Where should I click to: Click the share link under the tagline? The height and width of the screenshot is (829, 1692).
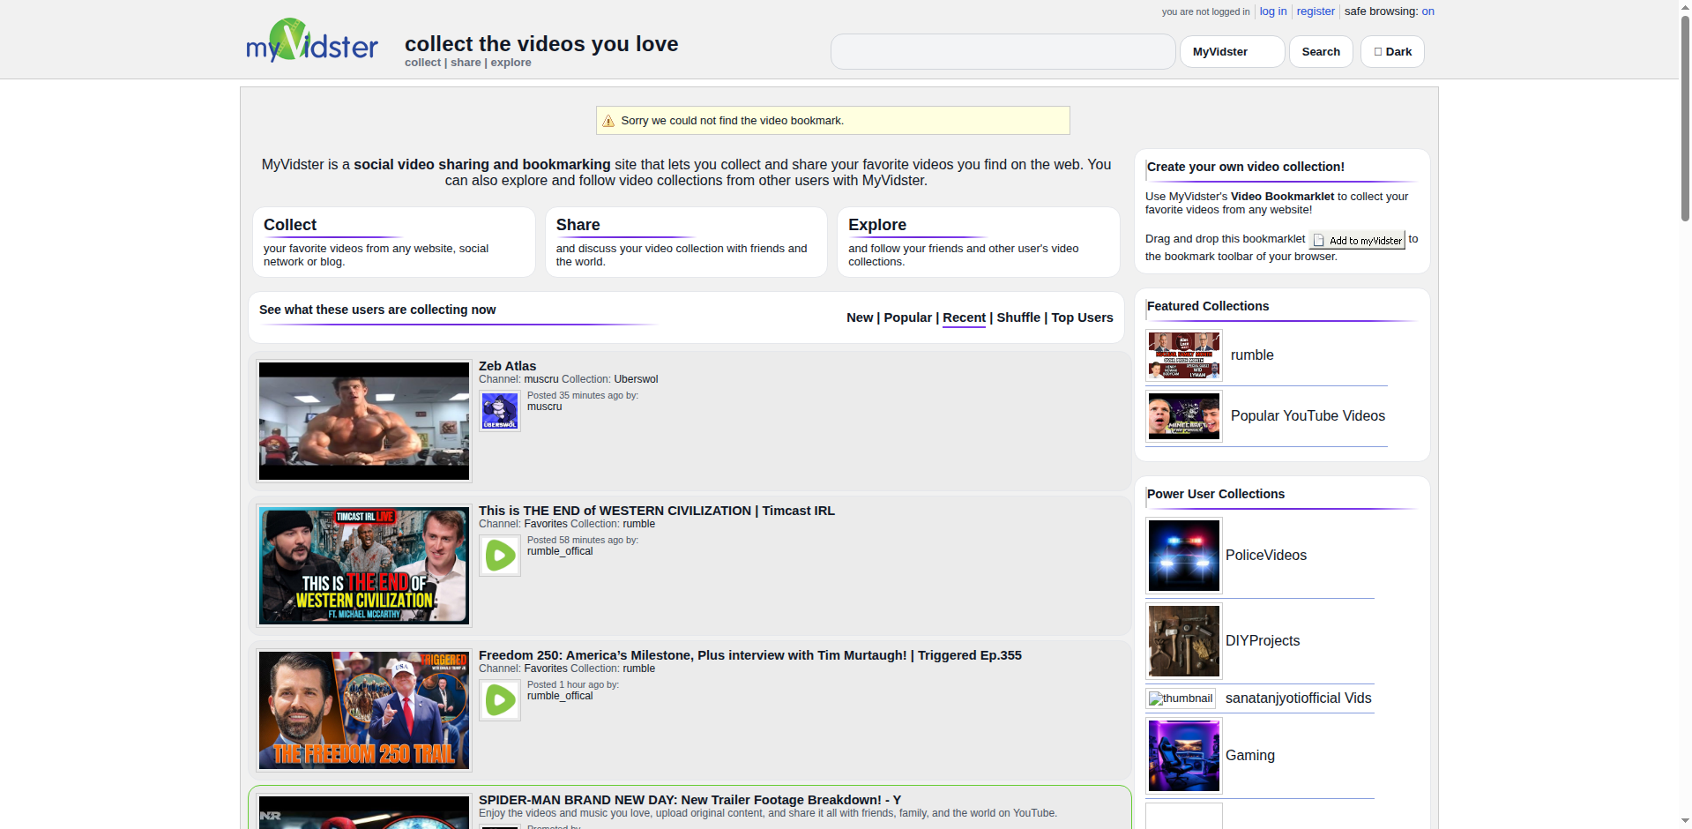pos(466,63)
